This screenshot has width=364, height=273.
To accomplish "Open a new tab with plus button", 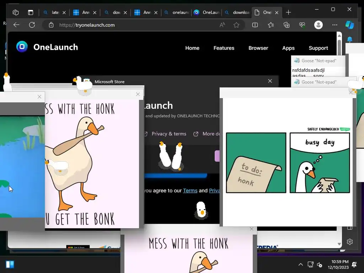I will [288, 12].
